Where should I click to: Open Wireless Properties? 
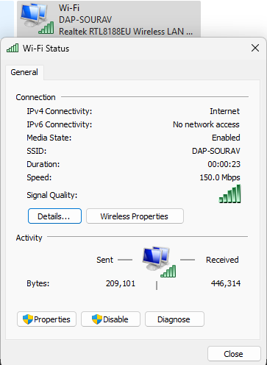tap(135, 216)
